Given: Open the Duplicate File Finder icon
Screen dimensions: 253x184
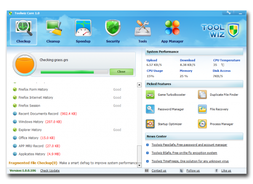Looking at the screenshot, I should click(202, 95).
